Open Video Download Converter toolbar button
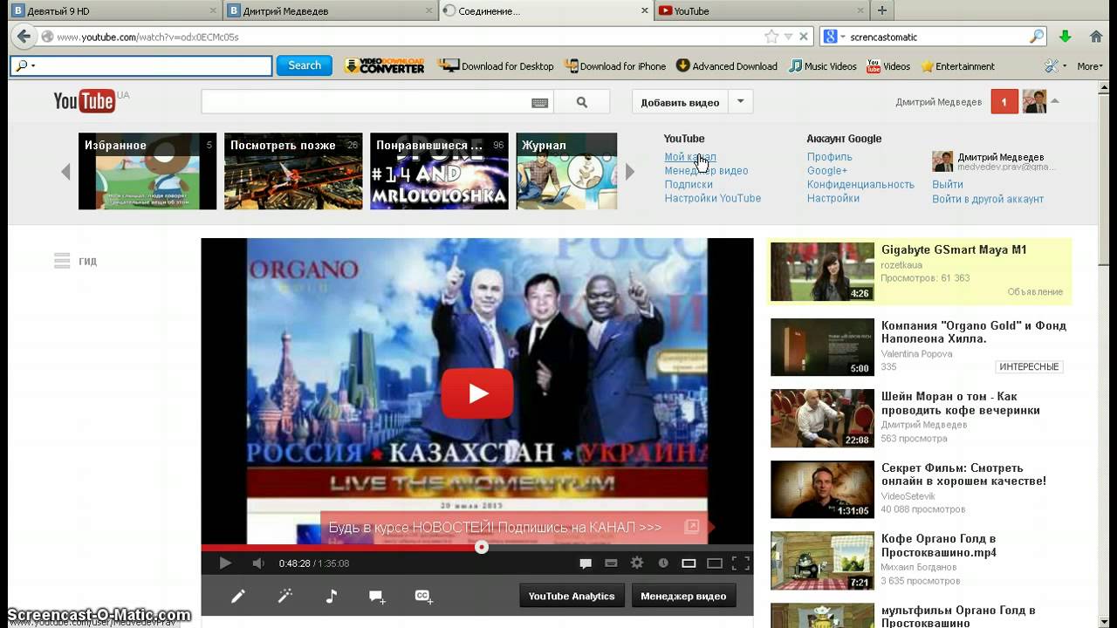Viewport: 1117px width, 628px height. point(384,65)
